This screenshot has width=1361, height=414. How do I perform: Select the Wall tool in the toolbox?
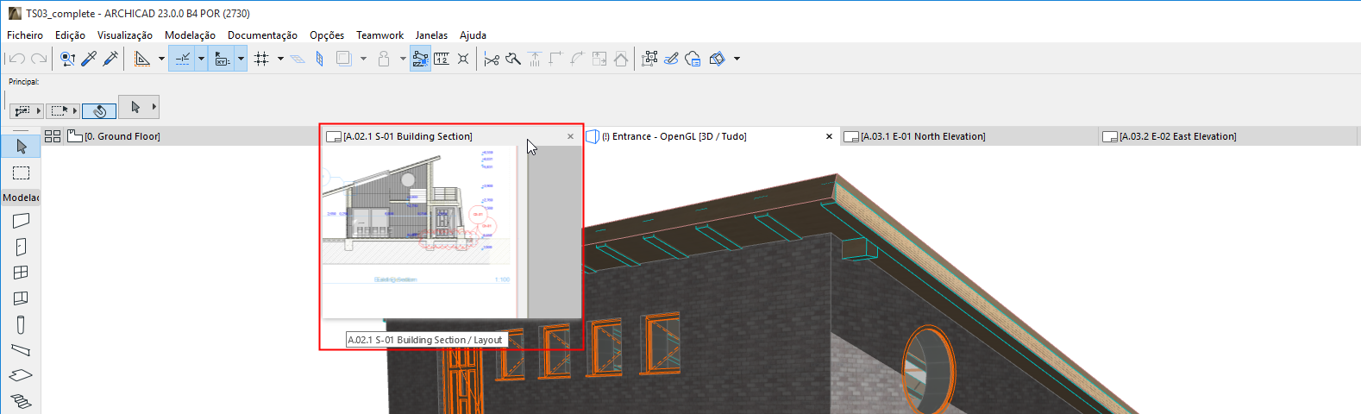click(x=21, y=221)
